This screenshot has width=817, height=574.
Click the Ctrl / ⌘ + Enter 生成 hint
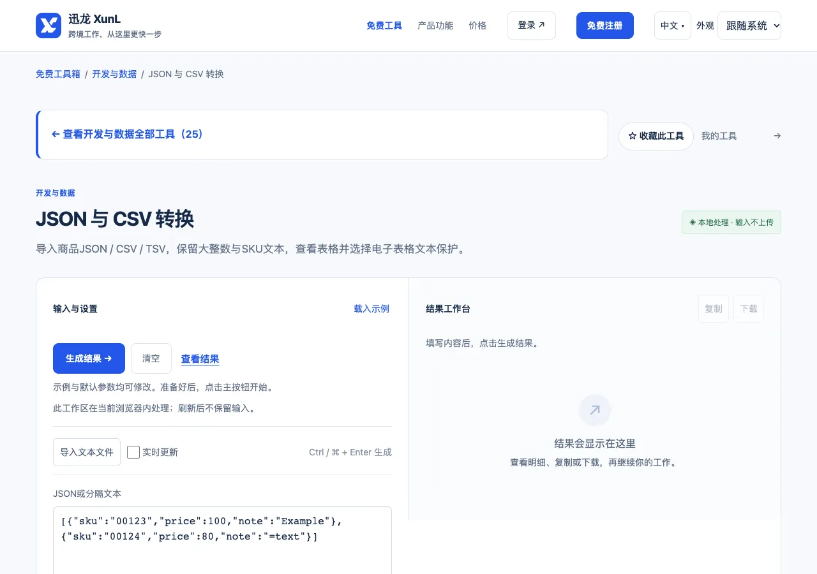[350, 452]
